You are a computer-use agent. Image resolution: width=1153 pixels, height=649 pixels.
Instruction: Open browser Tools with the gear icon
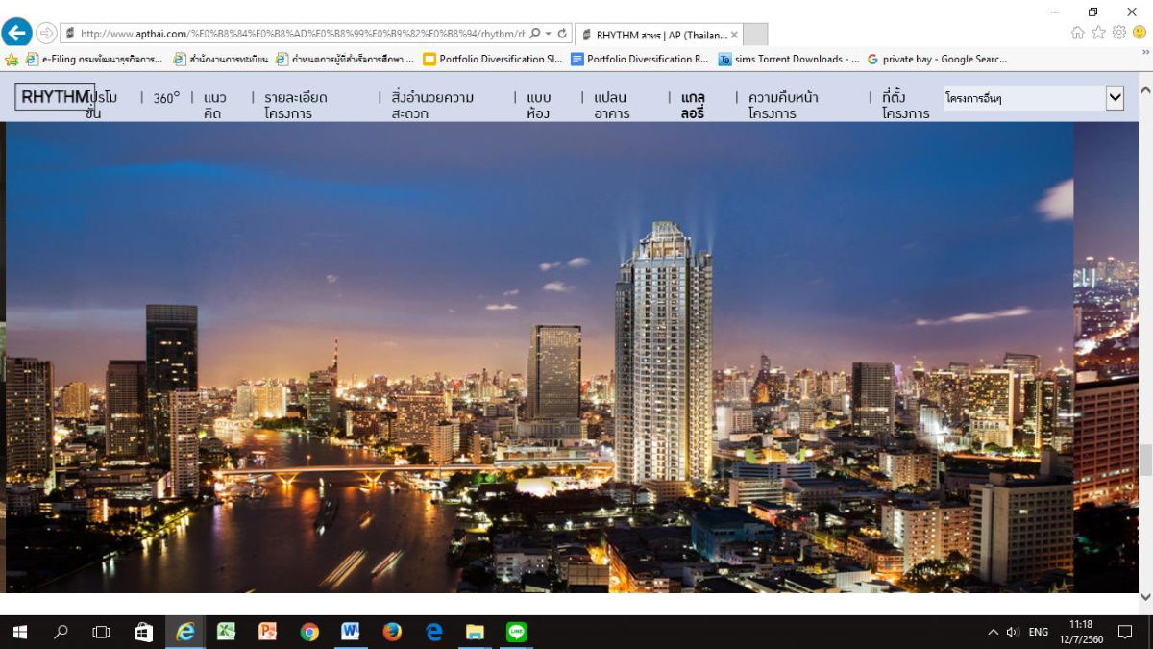click(1117, 32)
